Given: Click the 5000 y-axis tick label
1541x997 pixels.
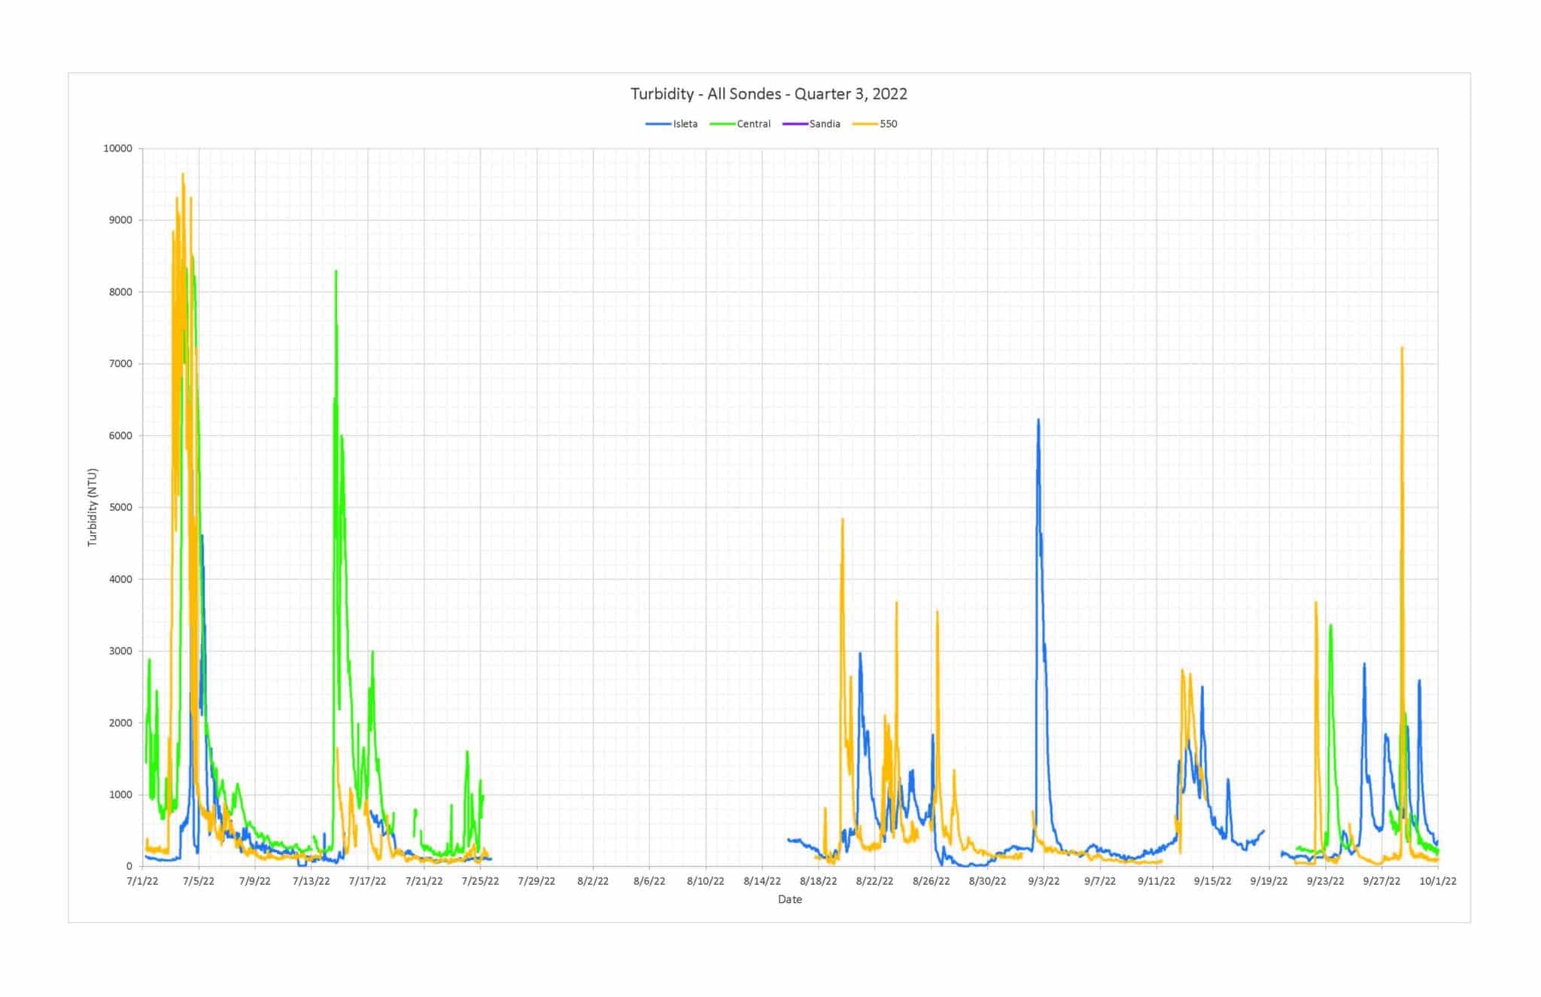Looking at the screenshot, I should [x=120, y=508].
